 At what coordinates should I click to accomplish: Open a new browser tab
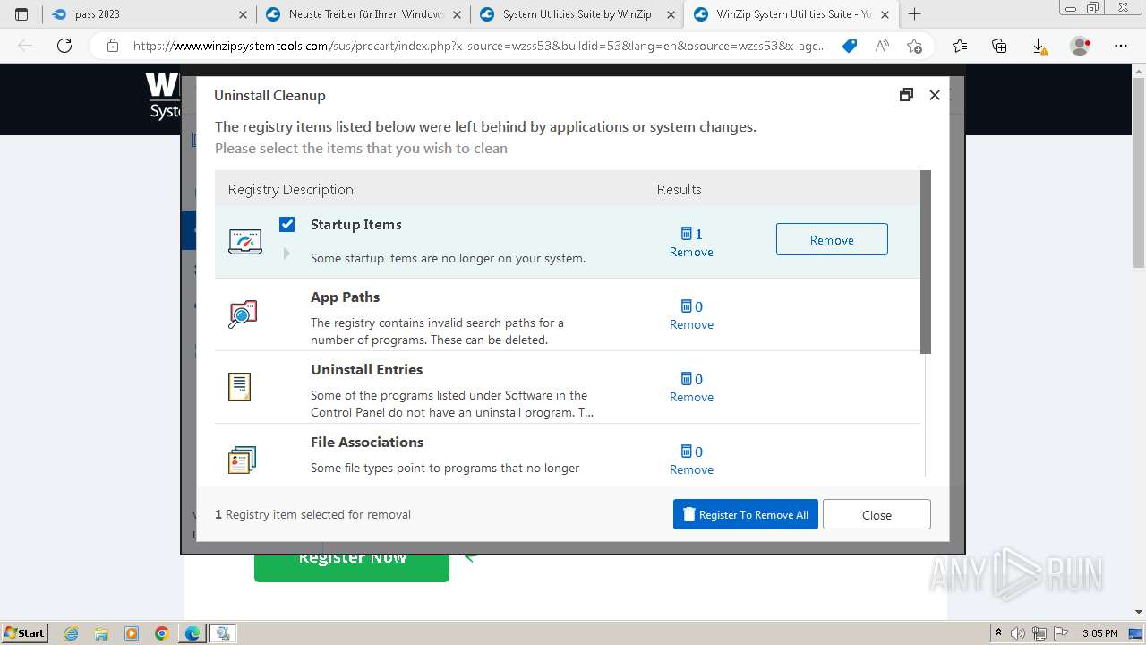point(914,14)
